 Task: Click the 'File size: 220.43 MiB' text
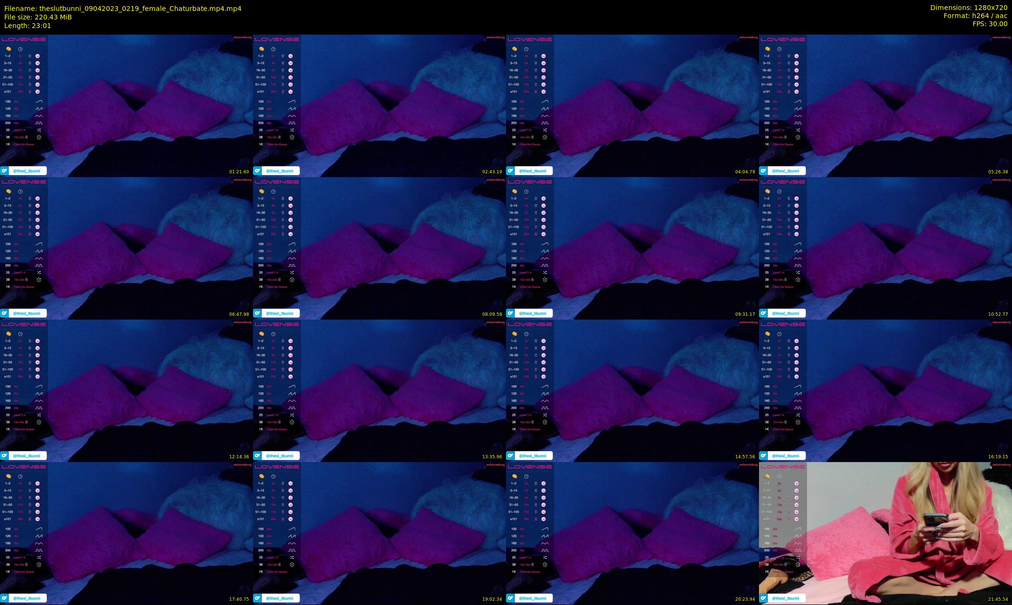point(38,17)
